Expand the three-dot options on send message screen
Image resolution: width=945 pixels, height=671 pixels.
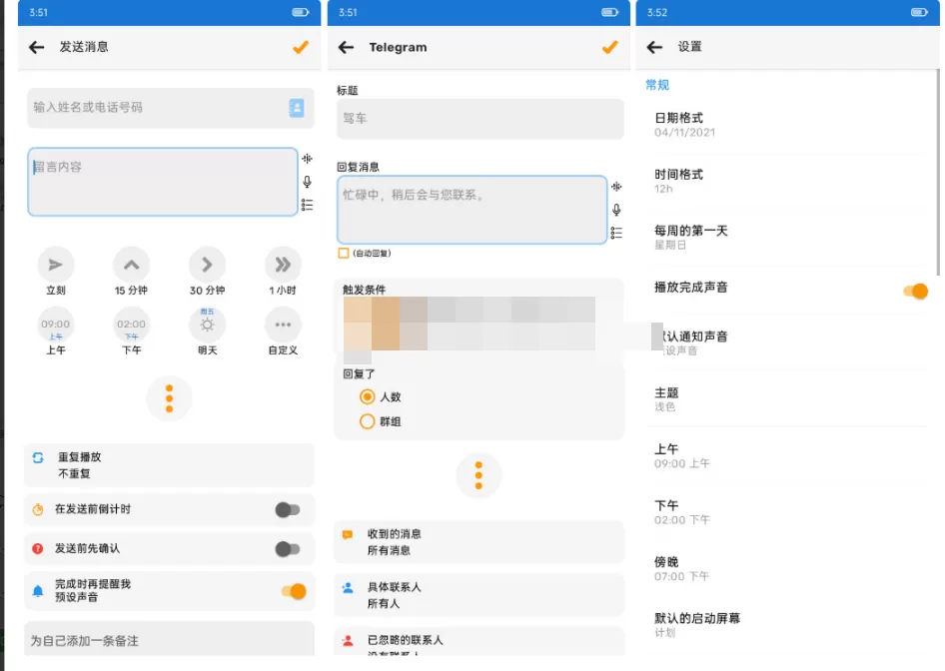click(x=170, y=398)
